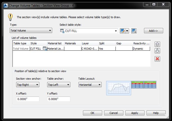Expand the Section view anchor dropdown
Screen dimensions: 172x121
point(28,85)
